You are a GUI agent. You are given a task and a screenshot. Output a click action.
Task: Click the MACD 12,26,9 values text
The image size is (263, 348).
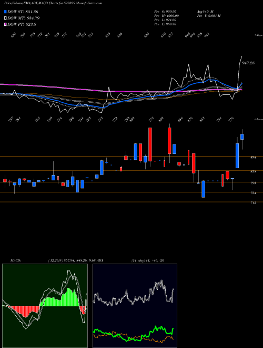pyautogui.click(x=72, y=260)
